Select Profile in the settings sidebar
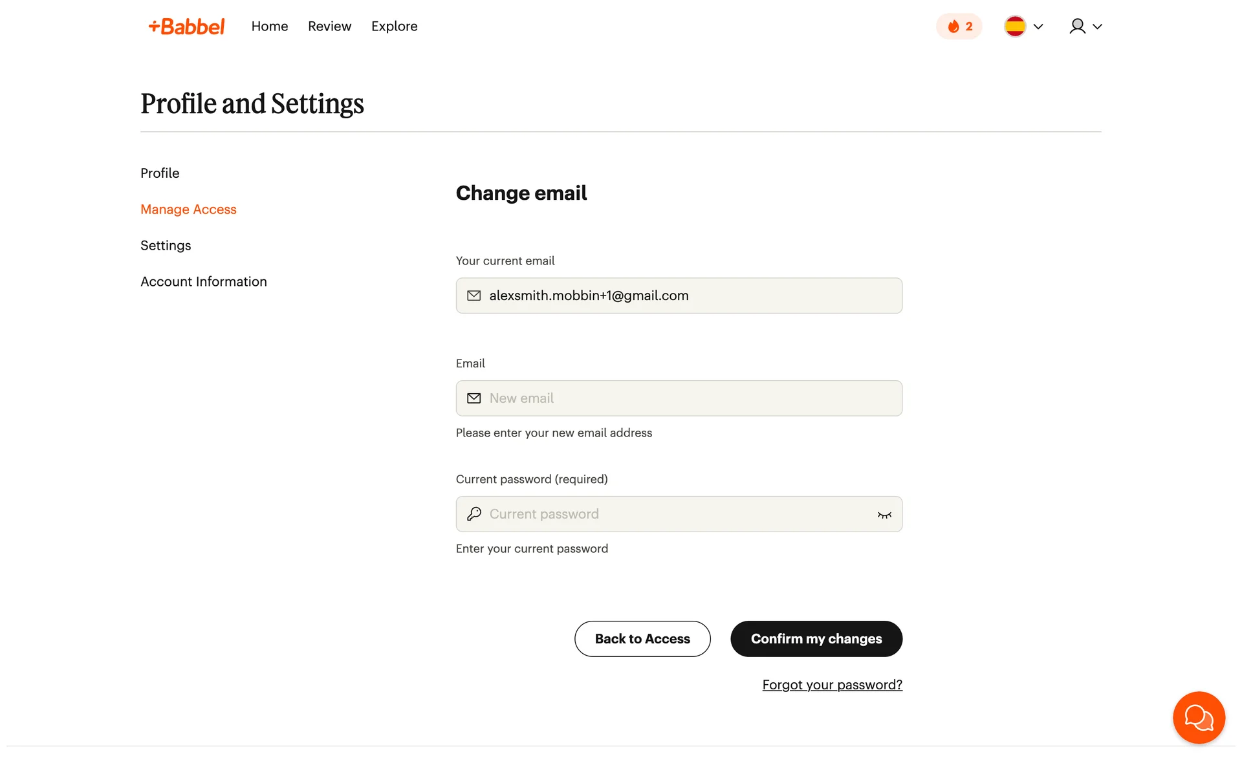 [160, 173]
